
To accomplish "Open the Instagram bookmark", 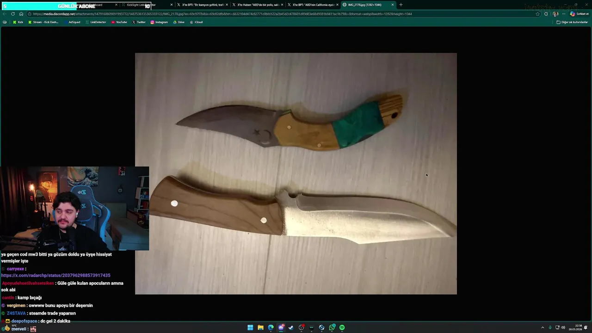I will (x=159, y=22).
